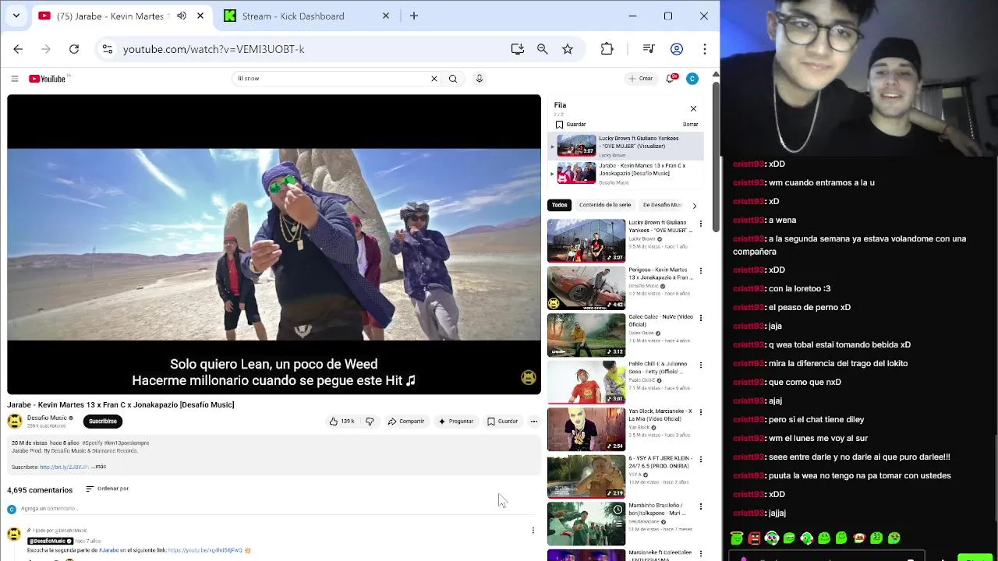
Task: Switch to Stream - Kick Dashboard tab
Action: [293, 16]
